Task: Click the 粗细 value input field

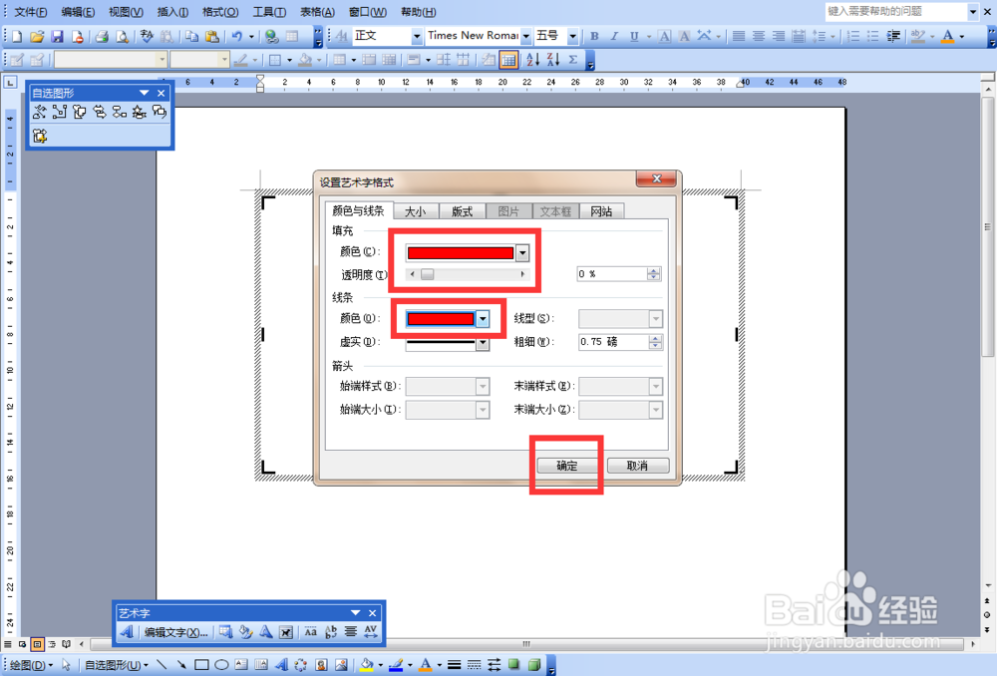Action: [x=612, y=342]
